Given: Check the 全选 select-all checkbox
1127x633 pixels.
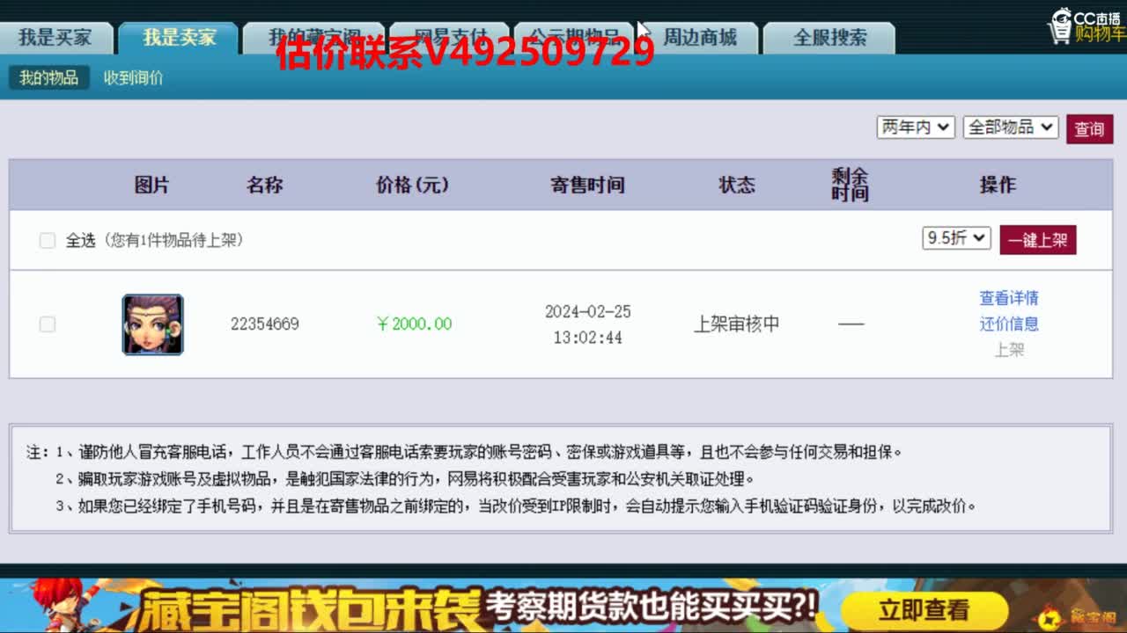Looking at the screenshot, I should [x=48, y=239].
